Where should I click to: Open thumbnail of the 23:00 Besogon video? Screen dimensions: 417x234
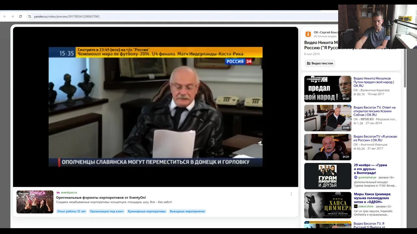[x=328, y=118]
